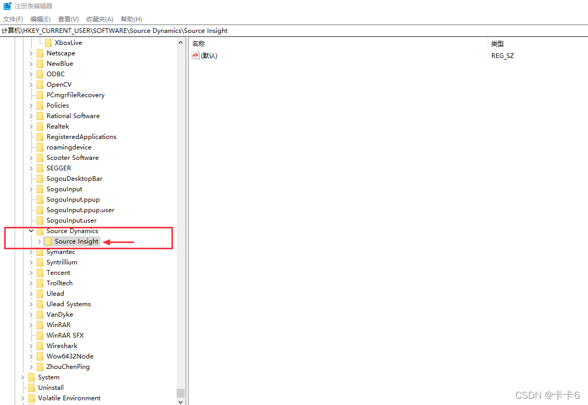Expand the SogouInput key
This screenshot has height=405, width=588.
(x=31, y=189)
